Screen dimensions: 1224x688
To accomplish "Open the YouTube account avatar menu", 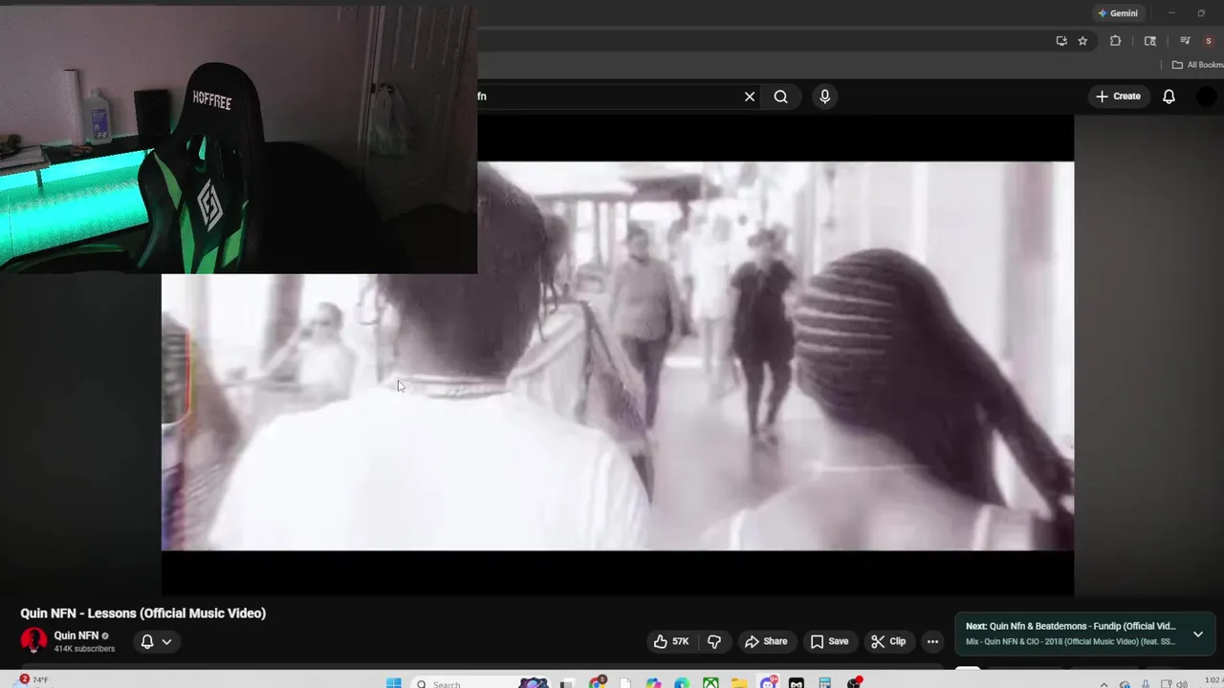I will (1207, 97).
